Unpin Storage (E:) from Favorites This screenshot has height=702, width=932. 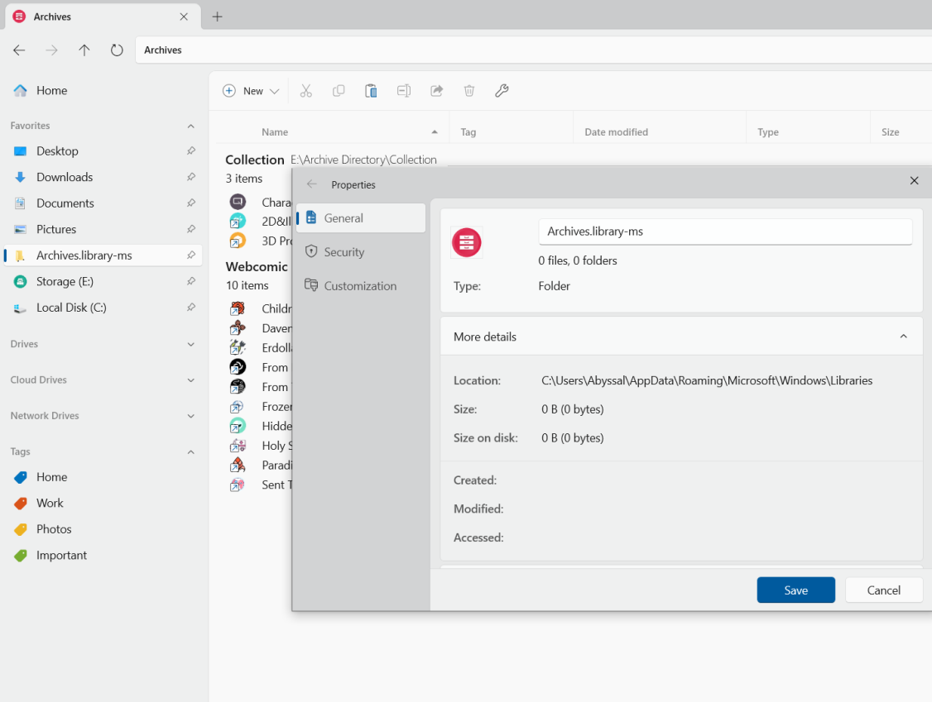coord(191,281)
